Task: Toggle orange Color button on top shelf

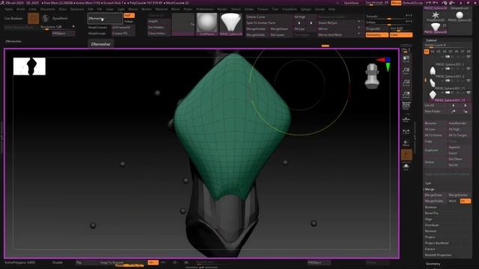Action: click(x=401, y=35)
